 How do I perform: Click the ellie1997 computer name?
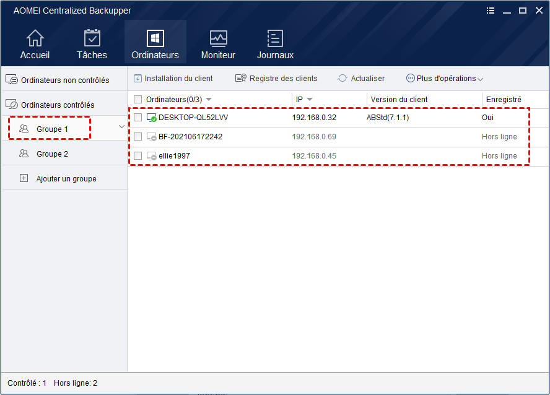174,156
